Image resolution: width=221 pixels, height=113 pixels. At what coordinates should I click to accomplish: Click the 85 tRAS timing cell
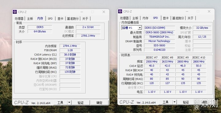coord(167,79)
